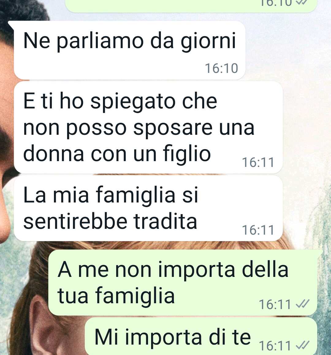Tap the 'Mi importa di te' message
This screenshot has width=331, height=355.
pyautogui.click(x=201, y=336)
